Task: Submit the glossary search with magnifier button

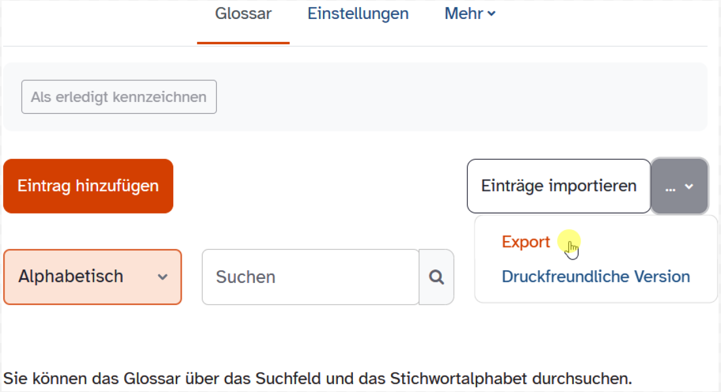Action: (437, 277)
